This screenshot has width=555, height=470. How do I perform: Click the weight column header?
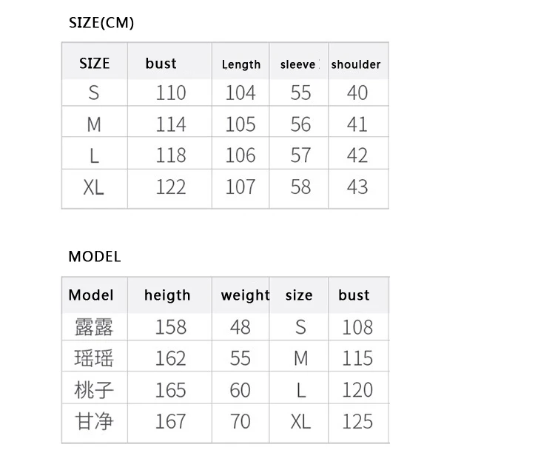click(245, 295)
